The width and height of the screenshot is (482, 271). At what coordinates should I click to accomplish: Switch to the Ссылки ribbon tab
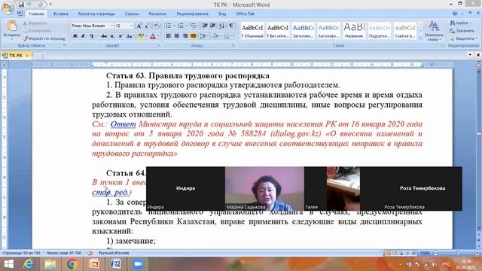coord(132,14)
